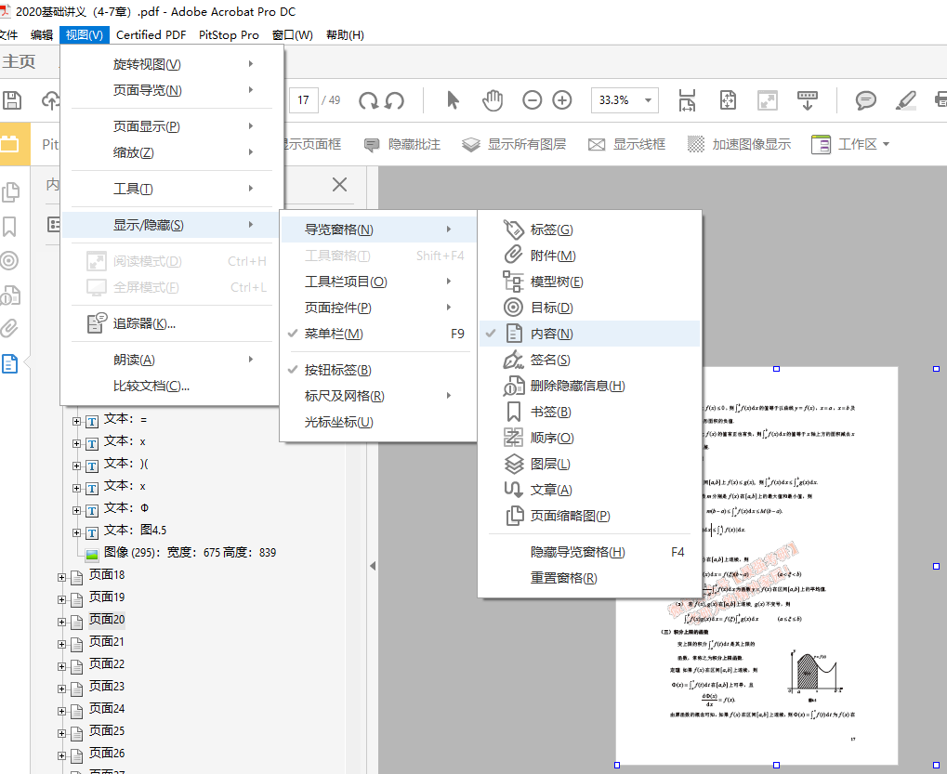Choose 文章(A) articles pane
Viewport: 947px width, 774px height.
(590, 489)
